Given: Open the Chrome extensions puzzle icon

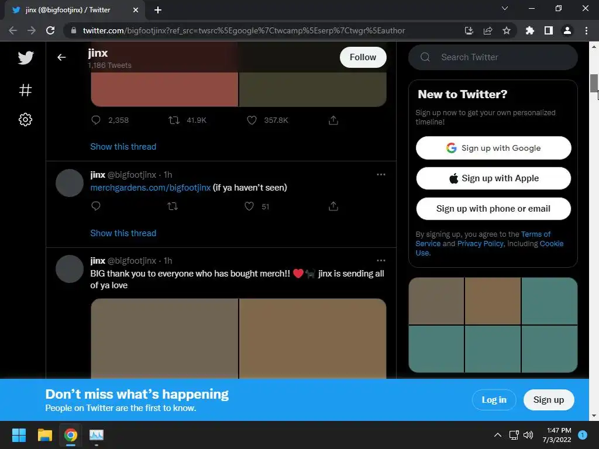Looking at the screenshot, I should [530, 30].
